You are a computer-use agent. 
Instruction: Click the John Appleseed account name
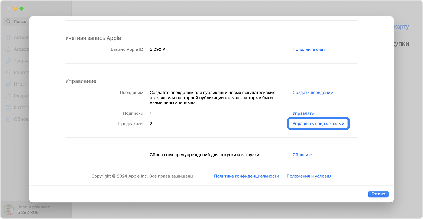[34, 207]
